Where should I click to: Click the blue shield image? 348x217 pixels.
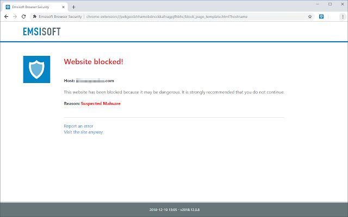36,69
